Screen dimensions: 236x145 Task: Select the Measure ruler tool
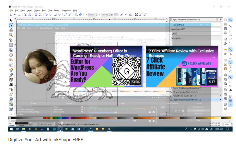click(x=11, y=40)
